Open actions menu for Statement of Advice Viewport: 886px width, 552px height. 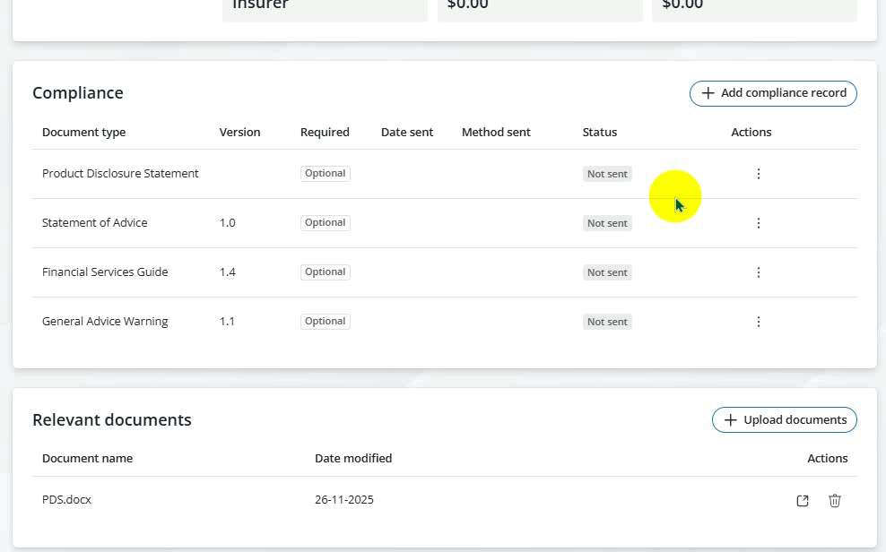pyautogui.click(x=759, y=223)
